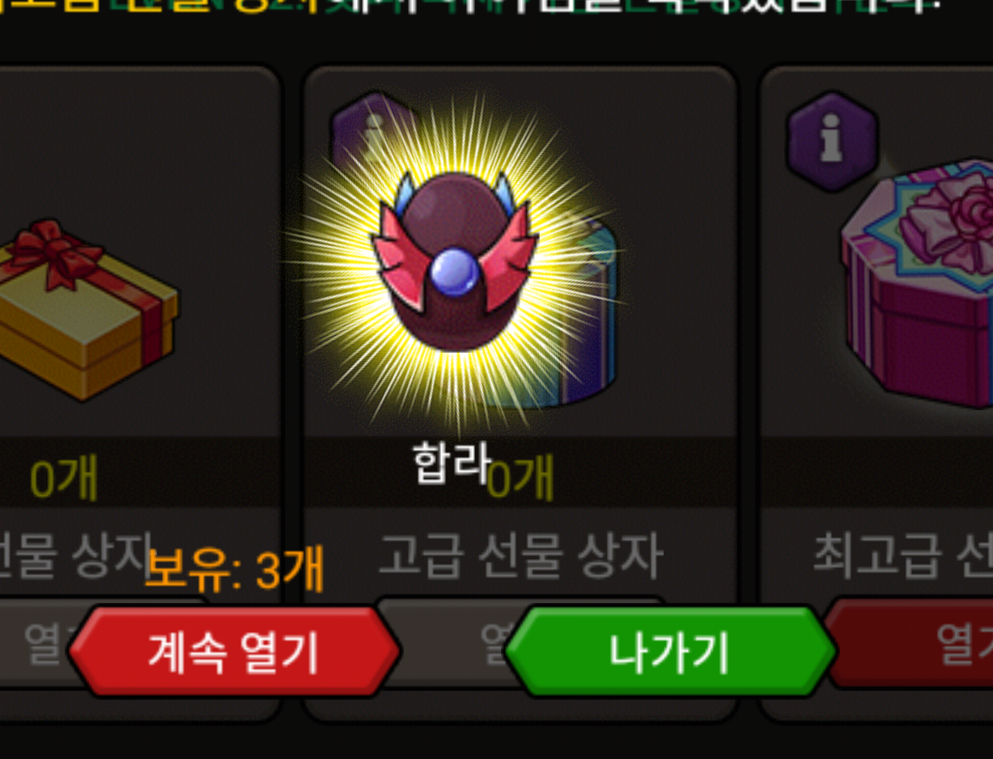
Task: Click the red 계속 열기 button
Action: (234, 651)
